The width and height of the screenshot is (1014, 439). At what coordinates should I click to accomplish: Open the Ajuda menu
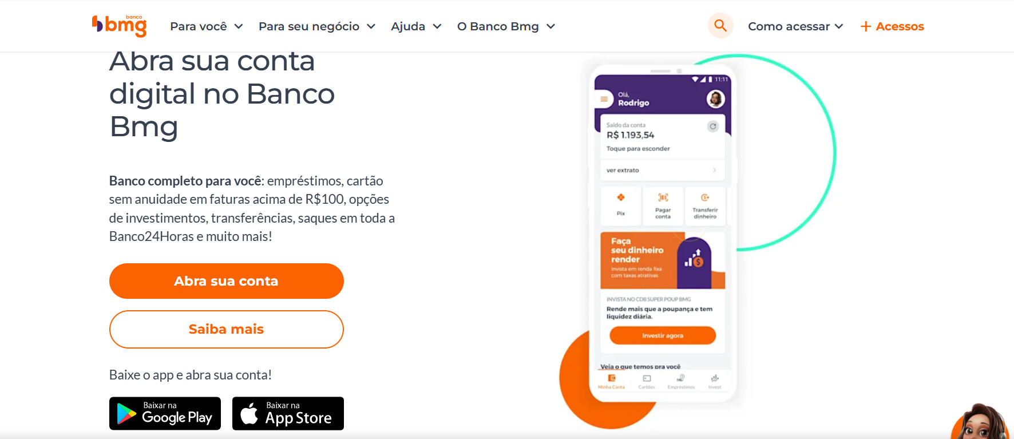pyautogui.click(x=416, y=26)
